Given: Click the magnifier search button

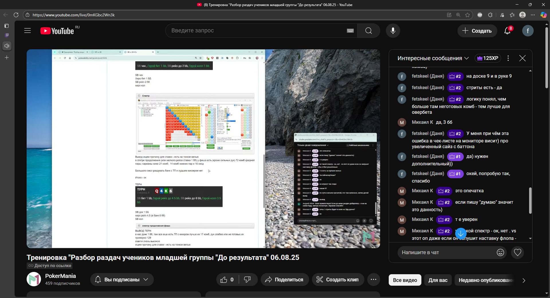Looking at the screenshot, I should pos(369,31).
